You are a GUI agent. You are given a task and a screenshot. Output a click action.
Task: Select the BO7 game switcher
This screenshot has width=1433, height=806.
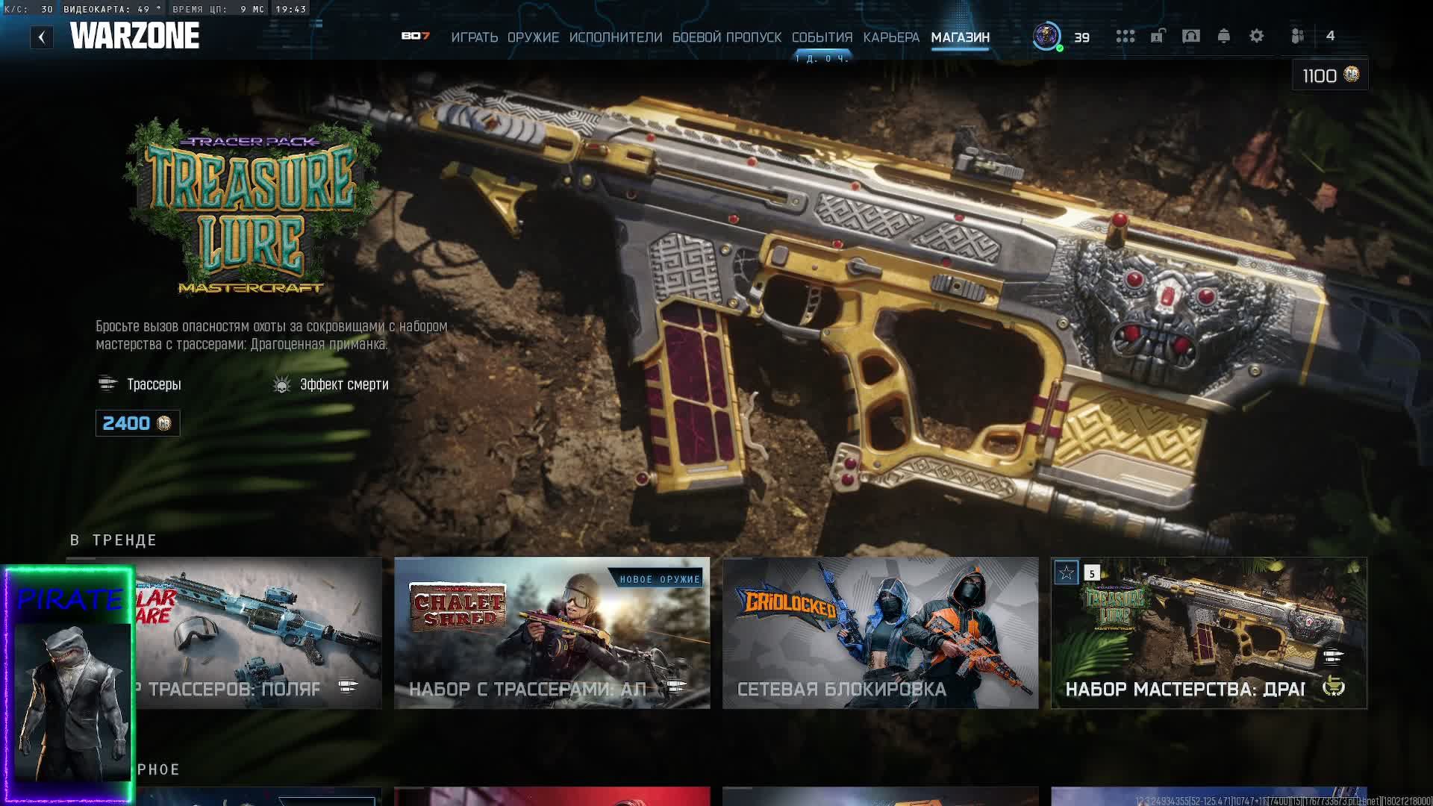(x=415, y=36)
